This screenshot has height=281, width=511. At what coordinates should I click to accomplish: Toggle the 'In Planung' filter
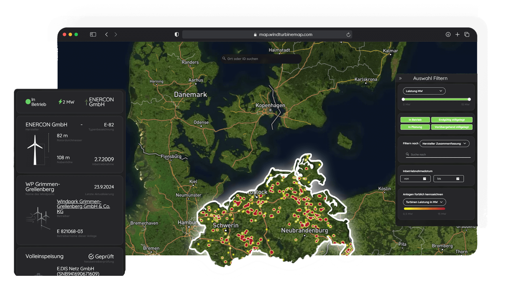[x=415, y=127]
